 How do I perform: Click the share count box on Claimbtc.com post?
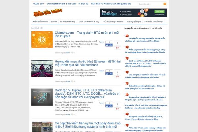117,43
